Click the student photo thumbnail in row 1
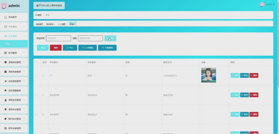This screenshot has height=134, width=279. 209,75
